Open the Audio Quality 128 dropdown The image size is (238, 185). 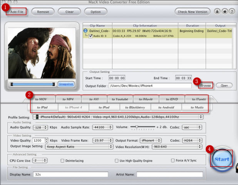click(x=40, y=128)
